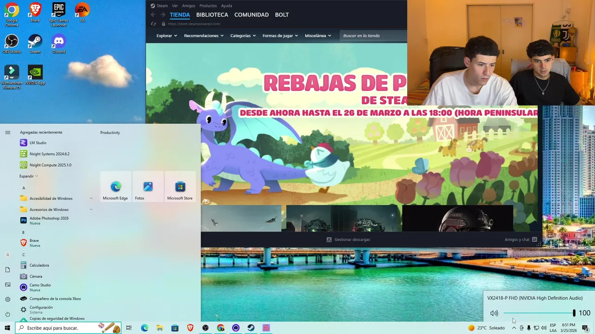Open the Productos menu in Steam
Image resolution: width=595 pixels, height=334 pixels.
coord(208,6)
